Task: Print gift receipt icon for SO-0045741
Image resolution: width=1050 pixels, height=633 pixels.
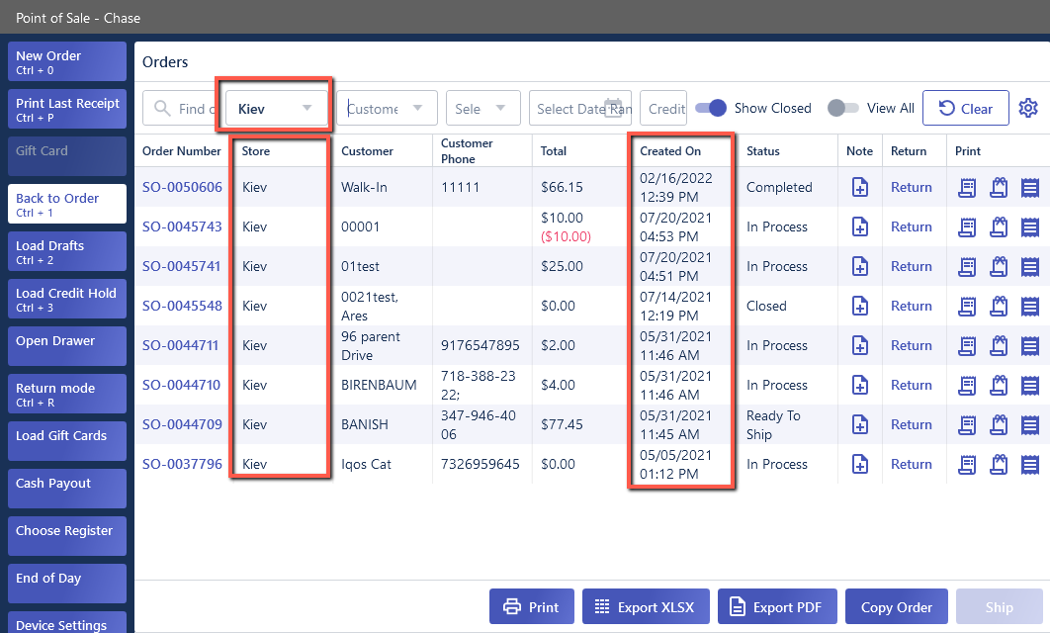Action: (x=999, y=267)
